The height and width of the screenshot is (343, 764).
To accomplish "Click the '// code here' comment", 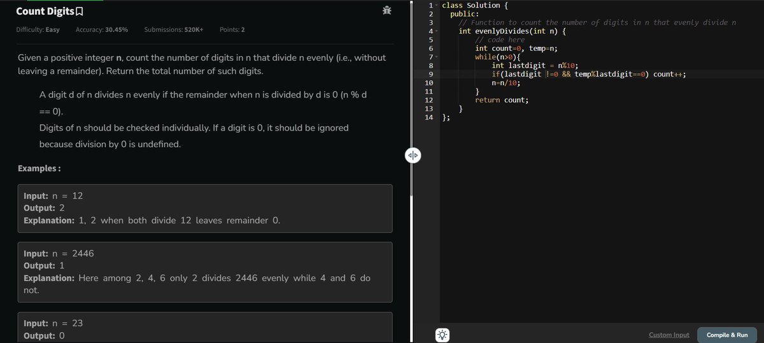I will click(x=500, y=39).
